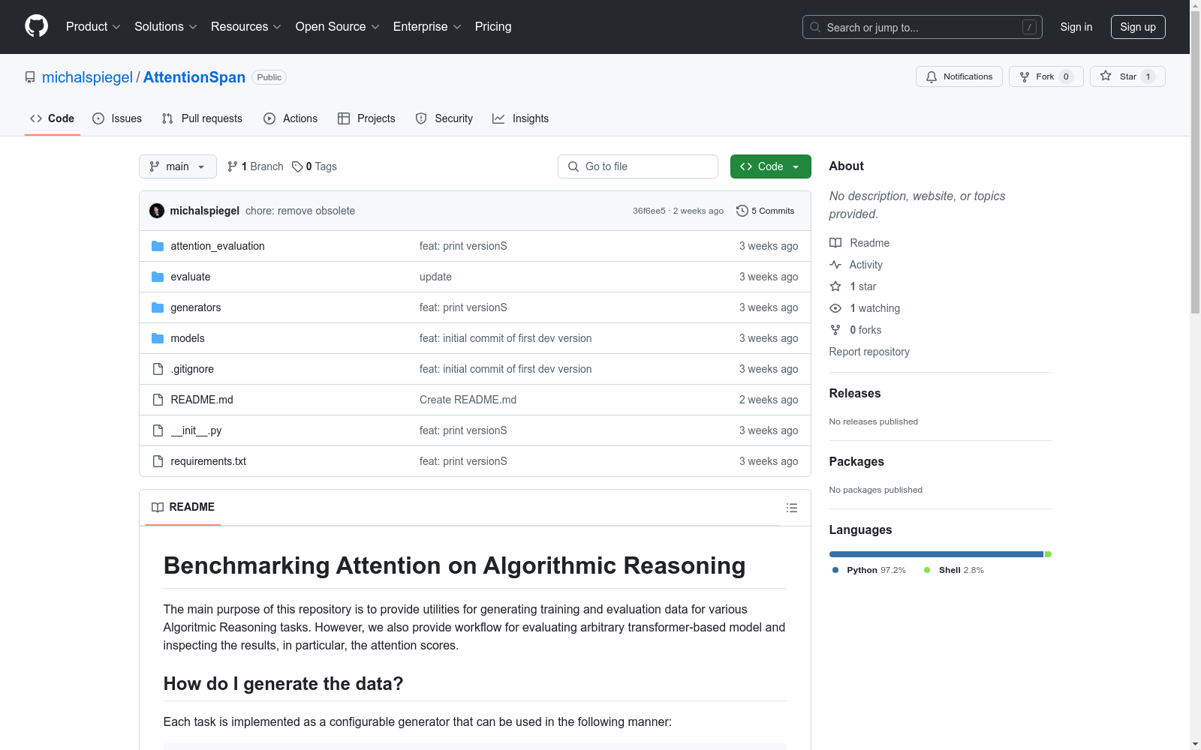The width and height of the screenshot is (1201, 750).
Task: Click the slash shortcut key icon
Action: click(1029, 27)
